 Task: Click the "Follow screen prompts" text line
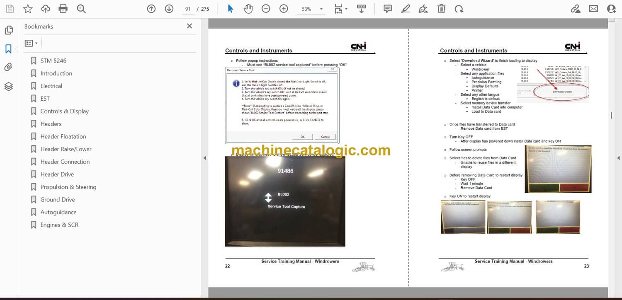[x=468, y=150]
